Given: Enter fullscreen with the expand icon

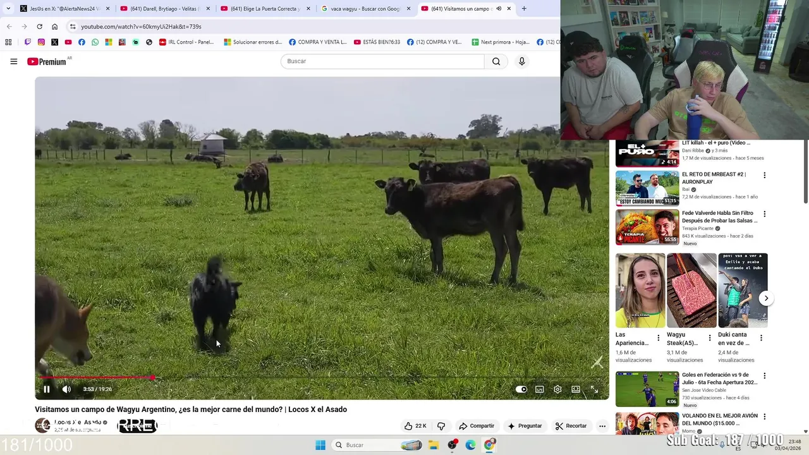Looking at the screenshot, I should [594, 389].
